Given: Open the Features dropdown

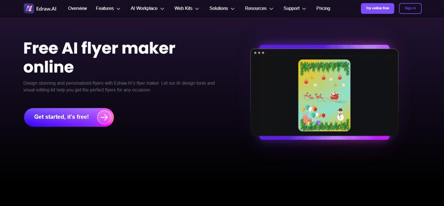Looking at the screenshot, I should tap(108, 8).
